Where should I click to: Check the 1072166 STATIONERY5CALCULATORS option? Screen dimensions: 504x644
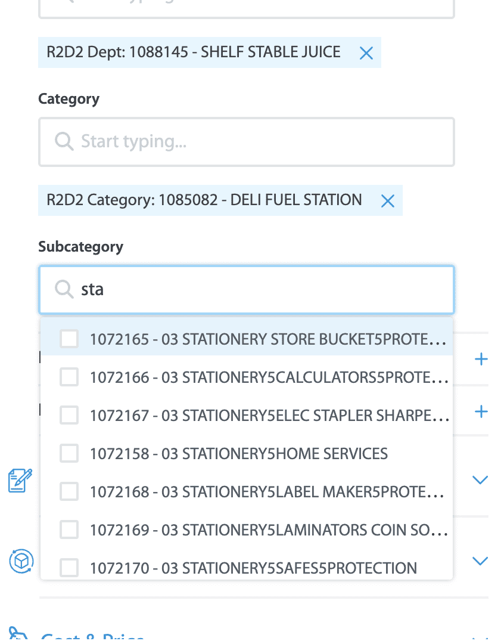[69, 377]
